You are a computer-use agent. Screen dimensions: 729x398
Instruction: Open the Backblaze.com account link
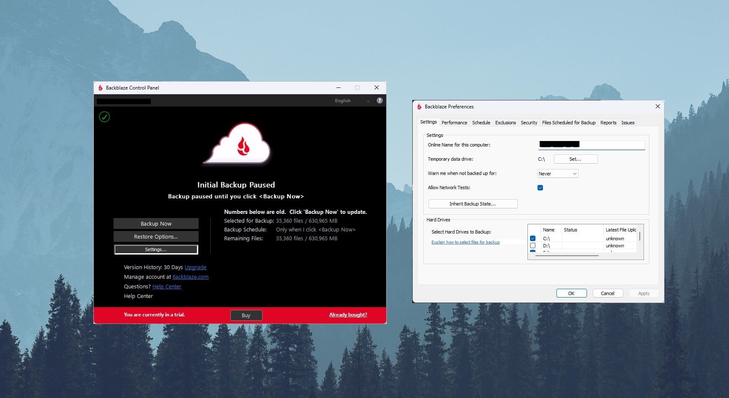point(190,277)
